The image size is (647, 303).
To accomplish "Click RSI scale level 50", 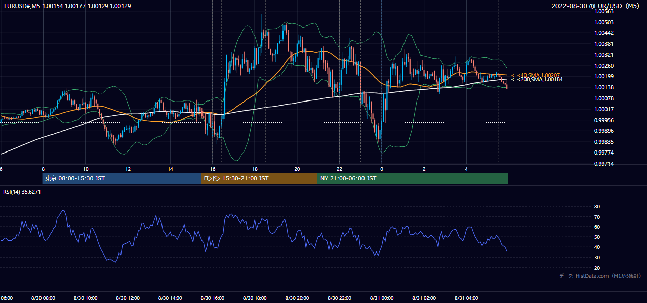I will (597, 237).
